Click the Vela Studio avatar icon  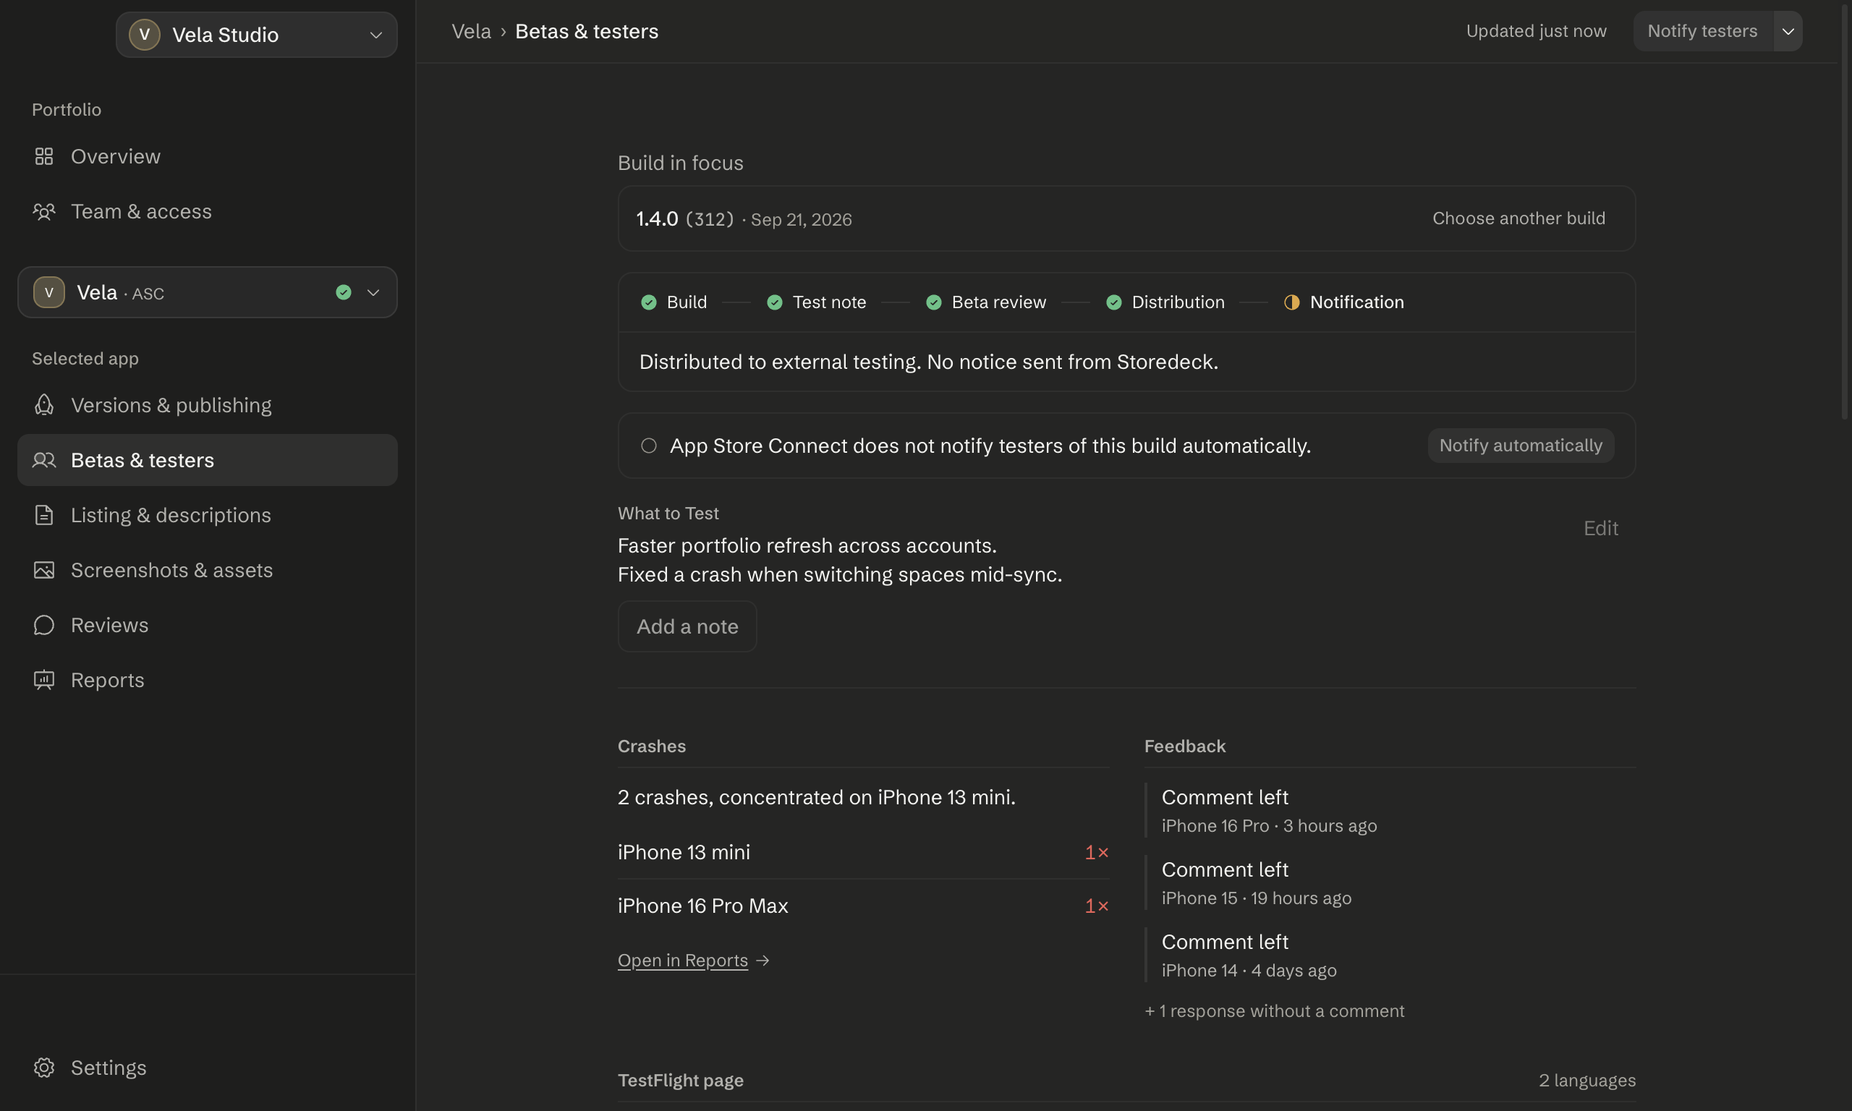[x=145, y=35]
